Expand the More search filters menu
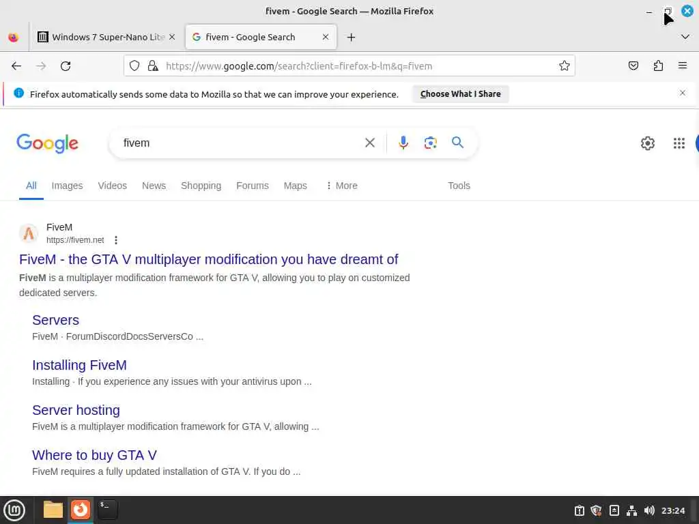This screenshot has height=524, width=699. pos(341,186)
